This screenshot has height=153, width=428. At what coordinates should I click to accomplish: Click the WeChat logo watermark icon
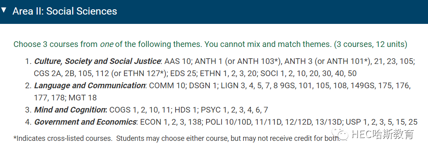(340, 134)
